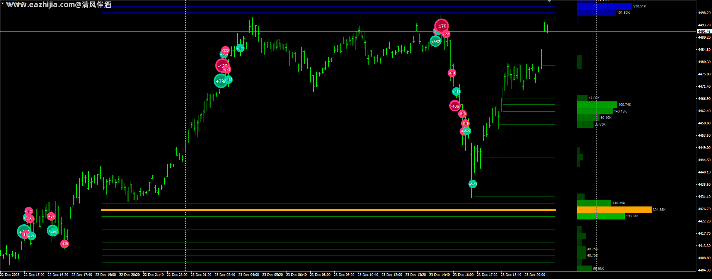The height and width of the screenshot is (280, 712).
Task: Select the large -42x red bubble
Action: coord(222,66)
